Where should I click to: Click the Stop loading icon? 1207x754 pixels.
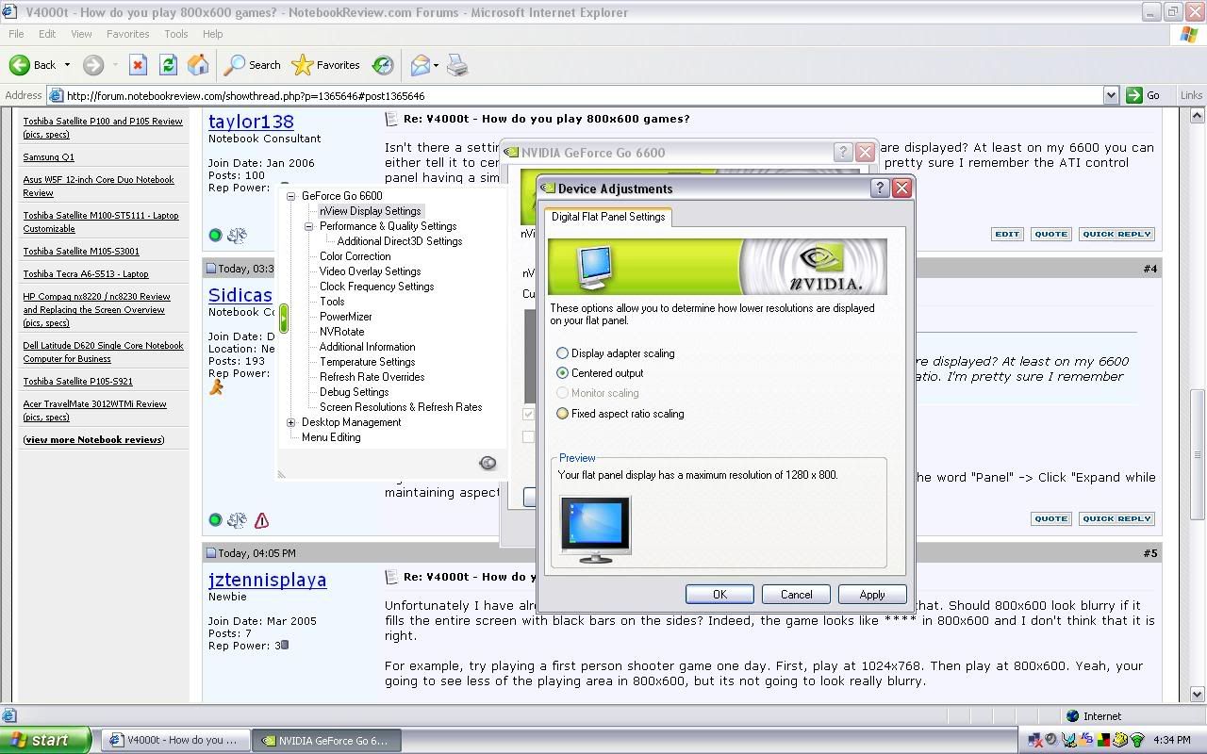[x=138, y=65]
